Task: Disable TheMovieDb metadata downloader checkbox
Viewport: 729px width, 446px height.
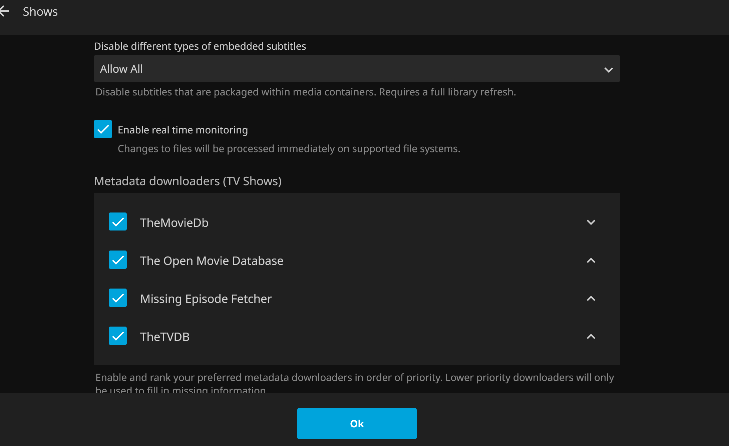Action: (x=118, y=222)
